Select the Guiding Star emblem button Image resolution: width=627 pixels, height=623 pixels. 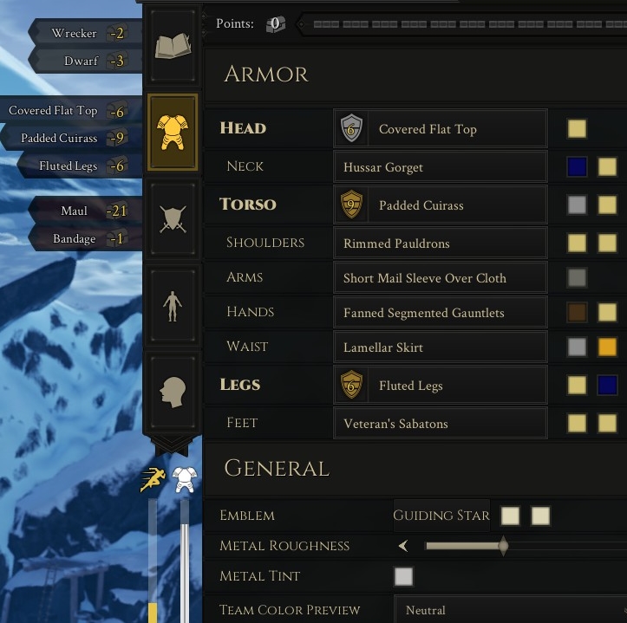coord(441,515)
